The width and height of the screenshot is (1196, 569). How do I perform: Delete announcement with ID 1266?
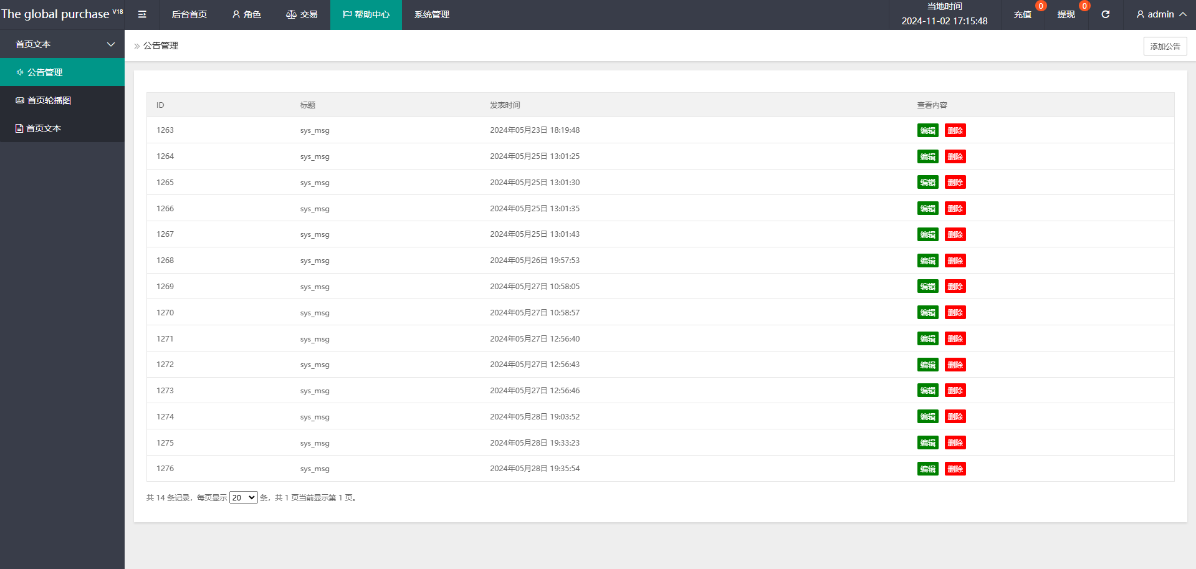(x=955, y=209)
